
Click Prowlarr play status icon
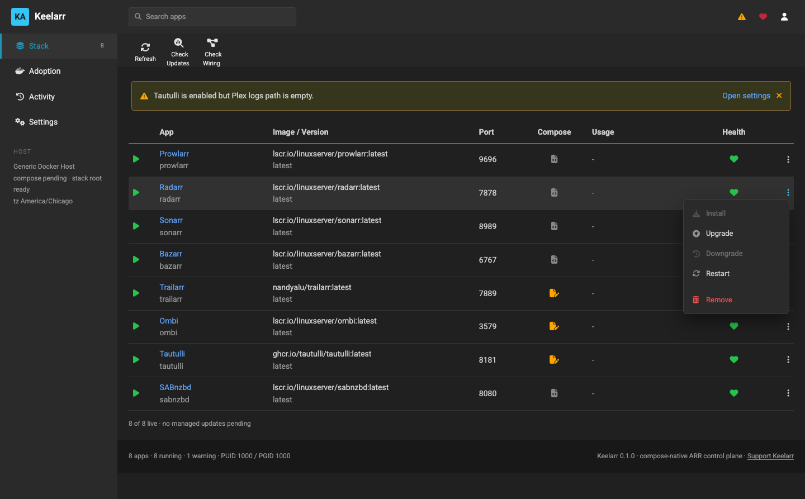(136, 159)
